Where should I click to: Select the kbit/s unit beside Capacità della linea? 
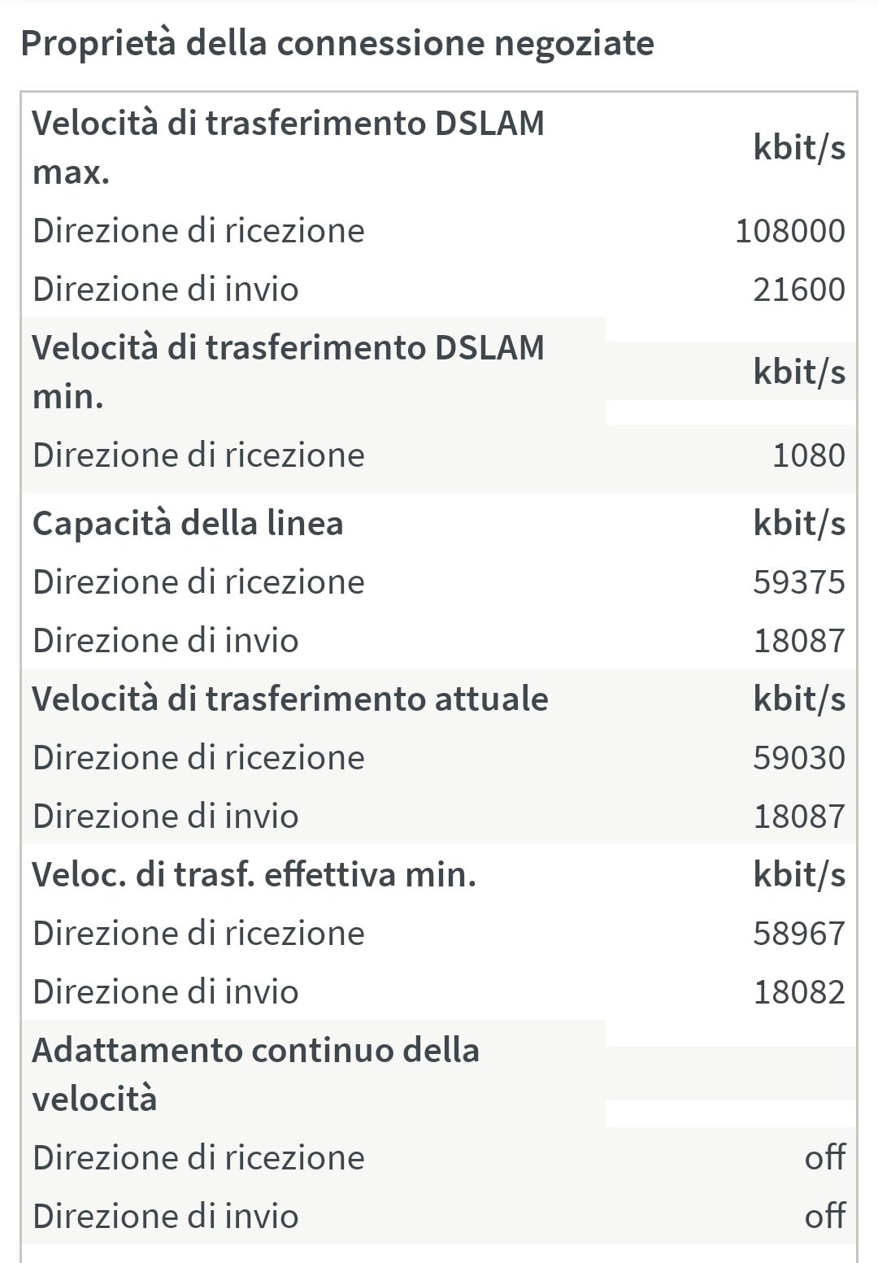coord(799,524)
